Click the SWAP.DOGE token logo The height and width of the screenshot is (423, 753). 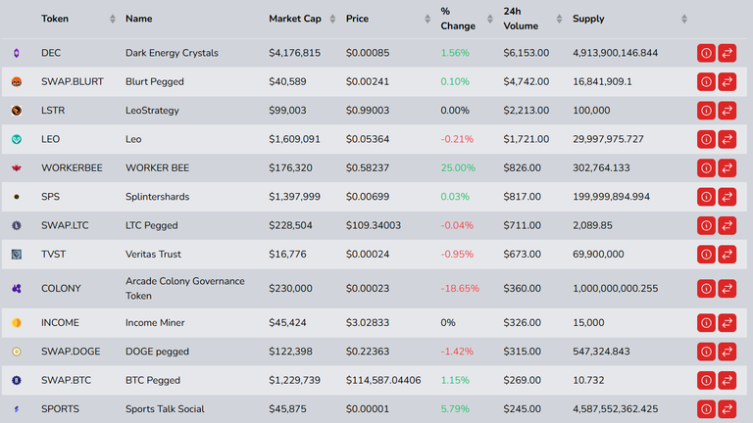[x=17, y=352]
